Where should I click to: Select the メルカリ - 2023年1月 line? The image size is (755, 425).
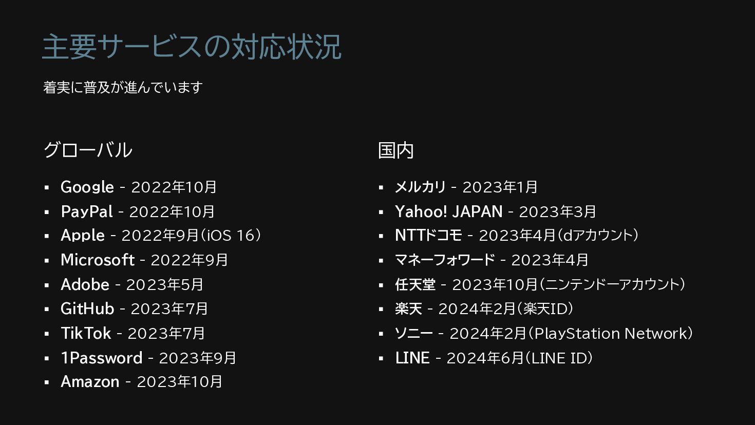click(x=466, y=187)
